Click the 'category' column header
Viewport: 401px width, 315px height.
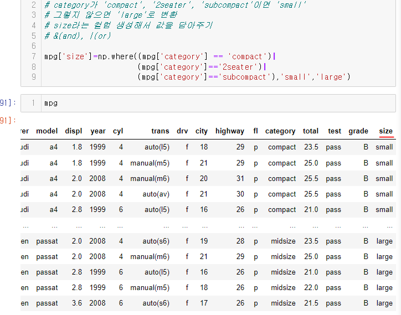(280, 131)
